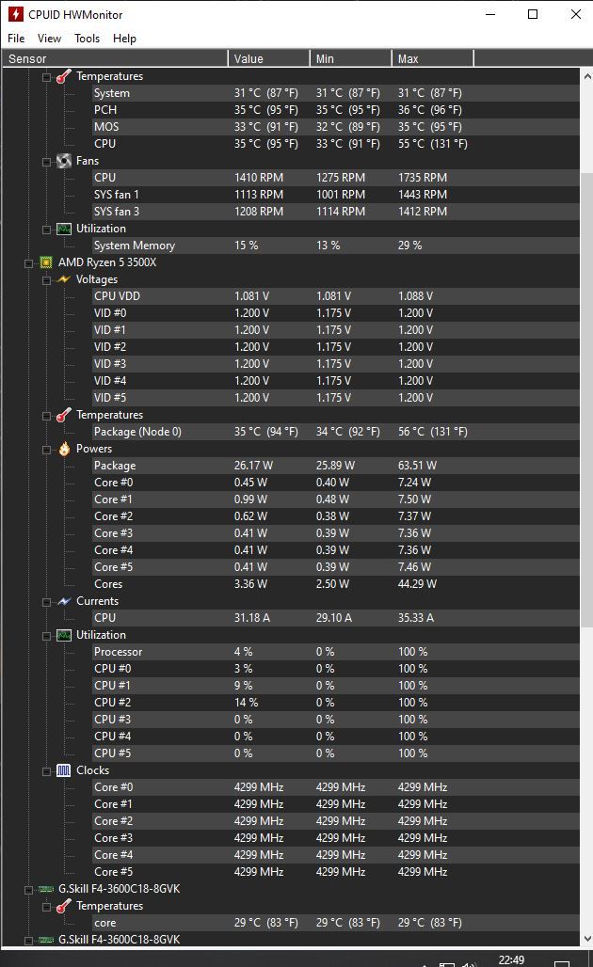Select the core temperature row under G.Skill
Viewport: 593px width, 967px height.
coord(336,923)
